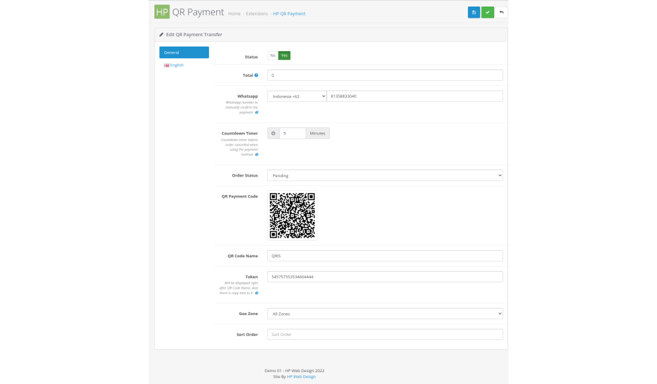Click the help icon next to Total

(256, 75)
